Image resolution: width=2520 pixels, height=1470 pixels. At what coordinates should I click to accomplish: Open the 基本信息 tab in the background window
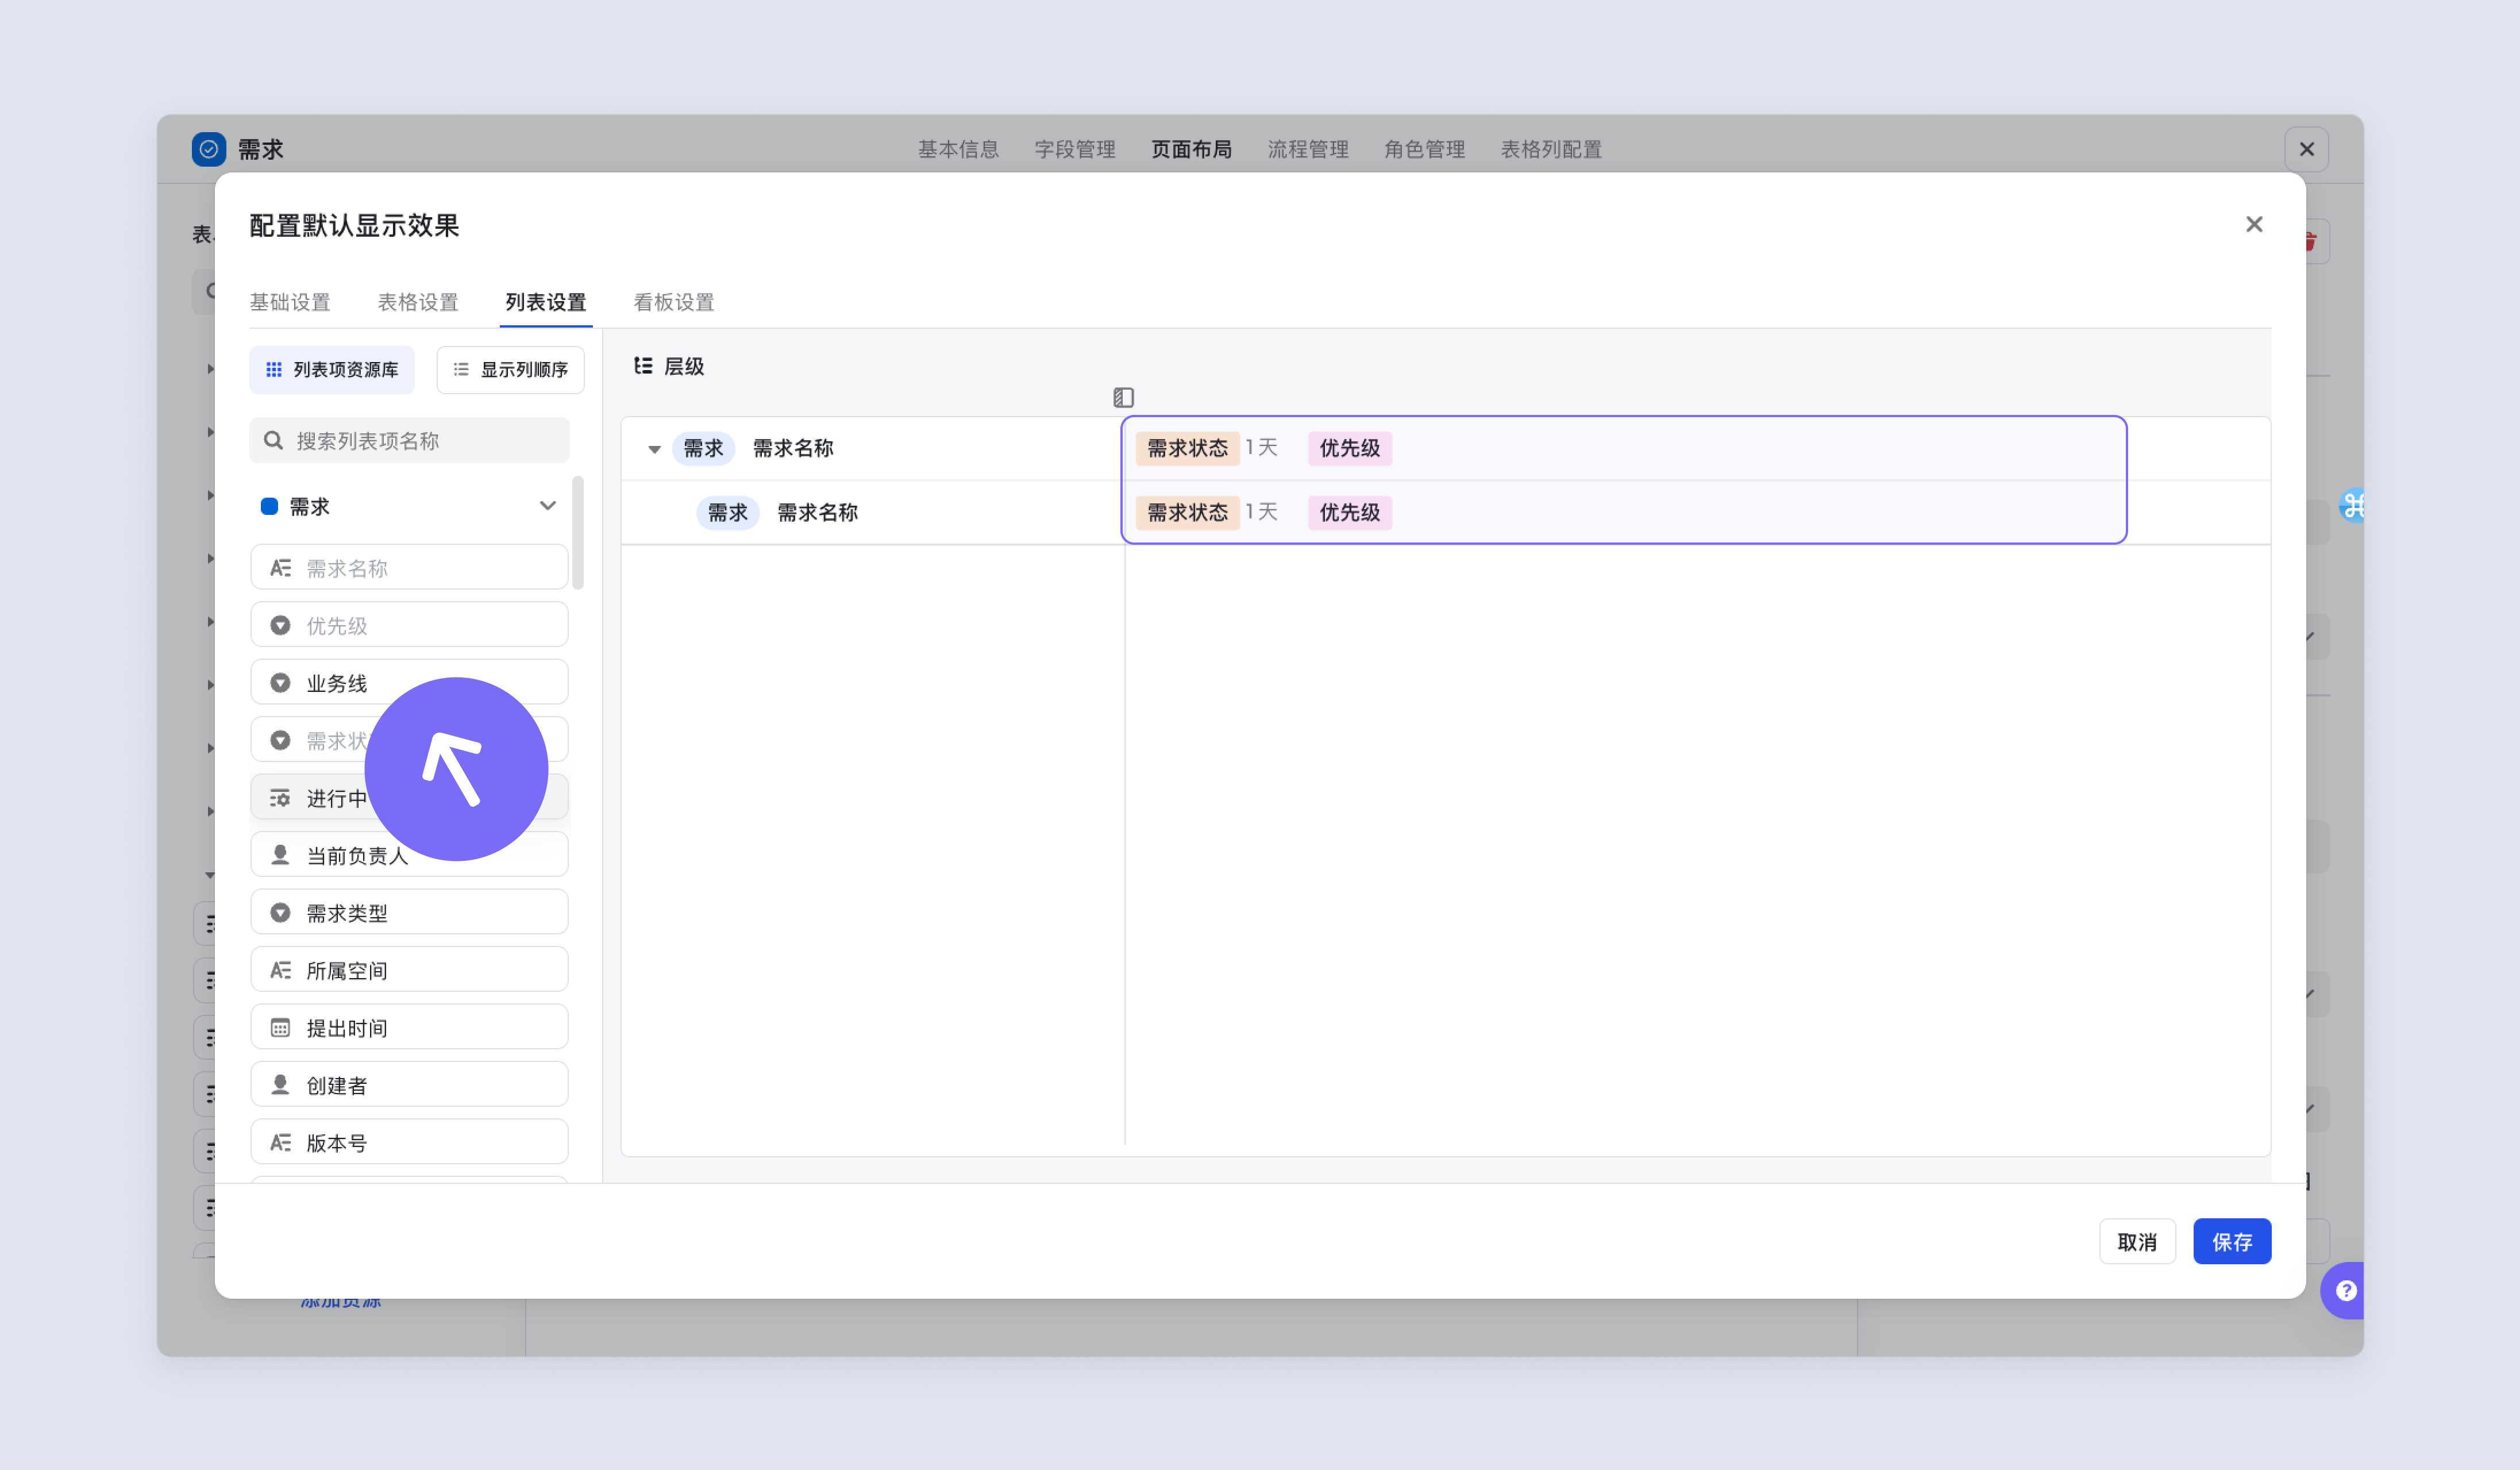958,149
